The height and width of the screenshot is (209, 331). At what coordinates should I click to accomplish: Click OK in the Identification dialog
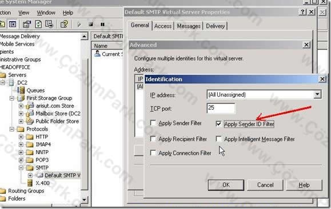tap(226, 185)
